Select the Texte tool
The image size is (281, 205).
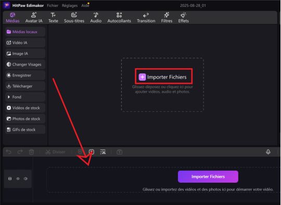tap(53, 18)
